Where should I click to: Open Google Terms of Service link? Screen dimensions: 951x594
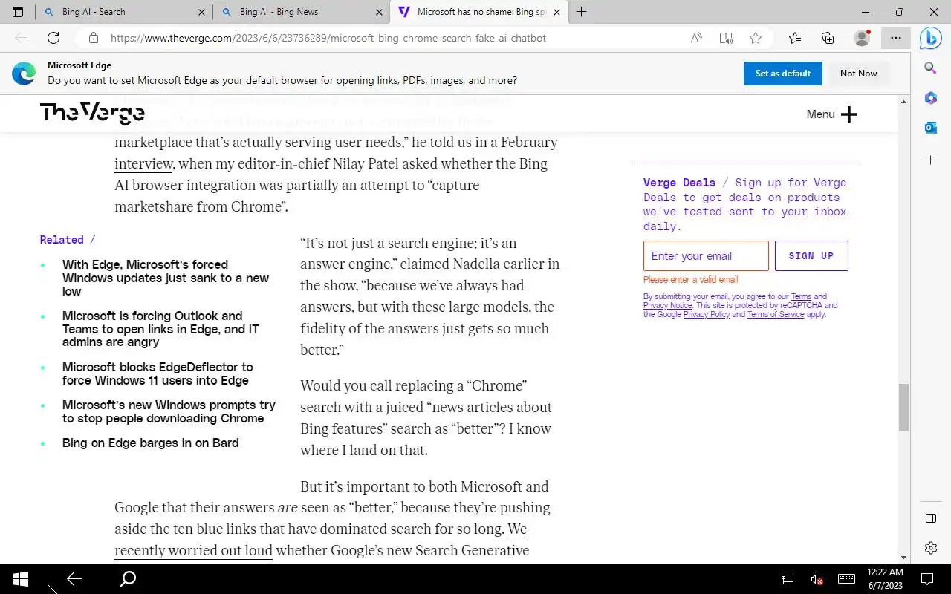(776, 314)
